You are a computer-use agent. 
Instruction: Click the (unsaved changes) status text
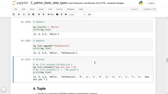(x=115, y=3)
